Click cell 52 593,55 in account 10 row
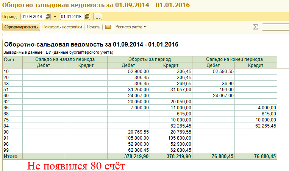This screenshot has height=171, width=289. click(x=213, y=72)
